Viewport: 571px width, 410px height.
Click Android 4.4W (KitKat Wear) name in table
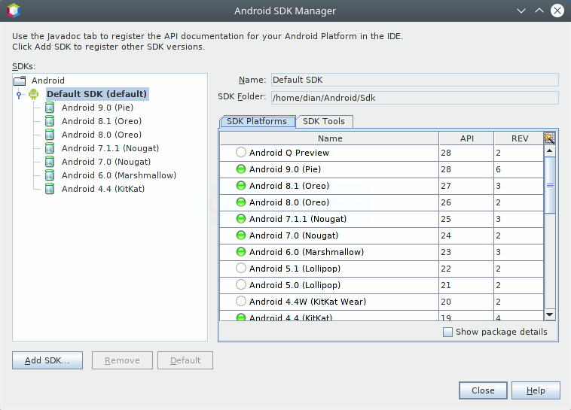(x=307, y=302)
